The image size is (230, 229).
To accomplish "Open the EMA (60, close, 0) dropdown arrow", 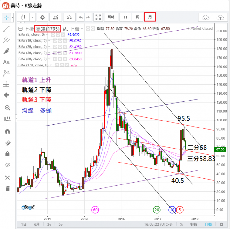I will [x=49, y=59].
